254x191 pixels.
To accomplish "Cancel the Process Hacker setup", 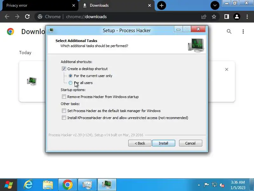I will click(x=190, y=143).
